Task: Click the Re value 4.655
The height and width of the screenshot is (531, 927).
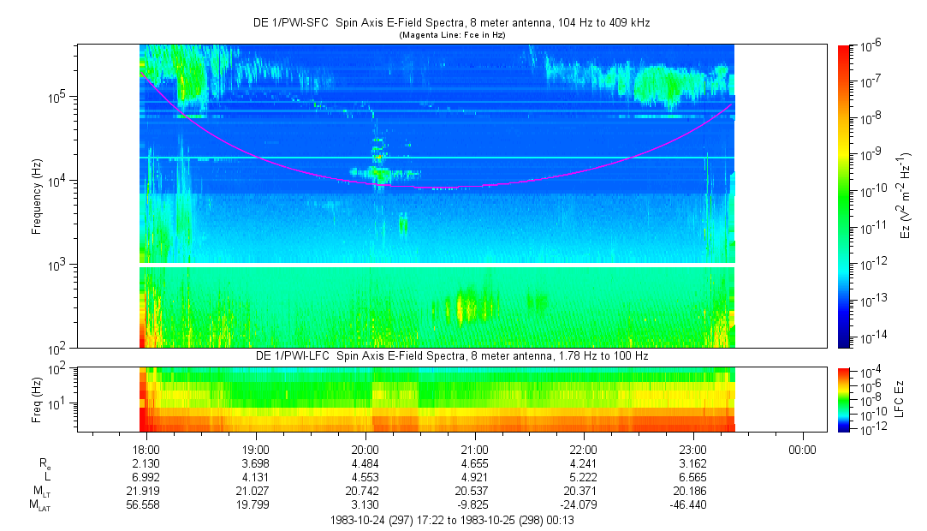Action: (x=474, y=463)
